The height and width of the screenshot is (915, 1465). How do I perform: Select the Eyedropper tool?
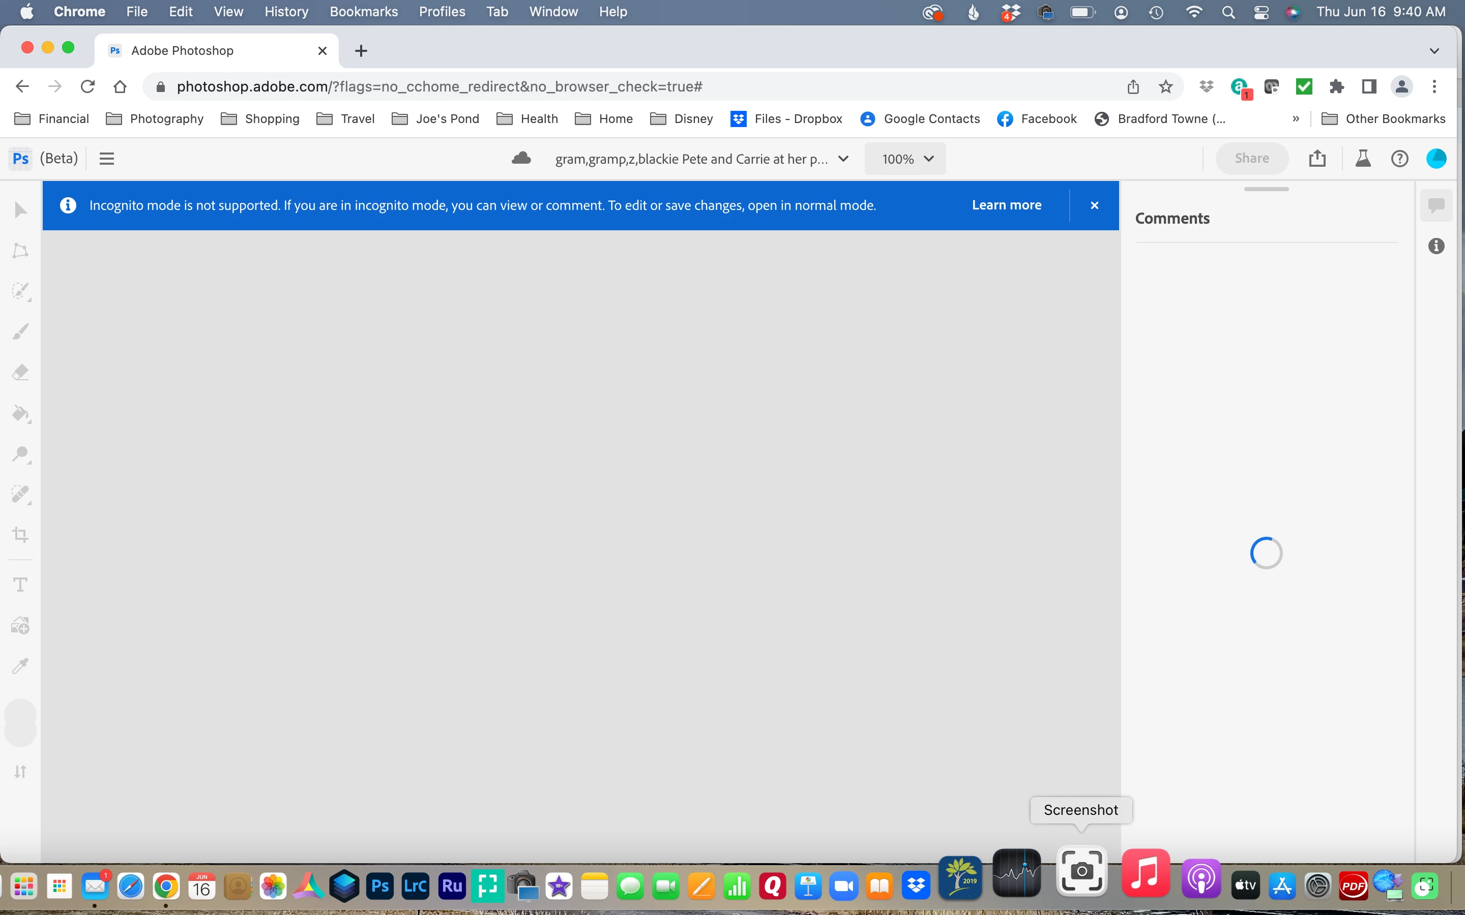20,666
